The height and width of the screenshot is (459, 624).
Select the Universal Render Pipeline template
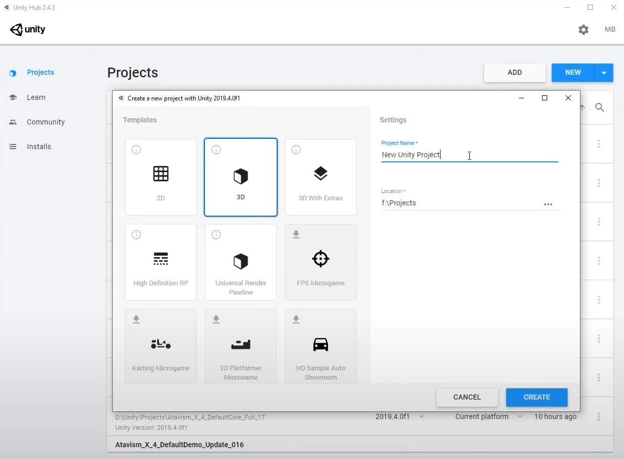(241, 262)
